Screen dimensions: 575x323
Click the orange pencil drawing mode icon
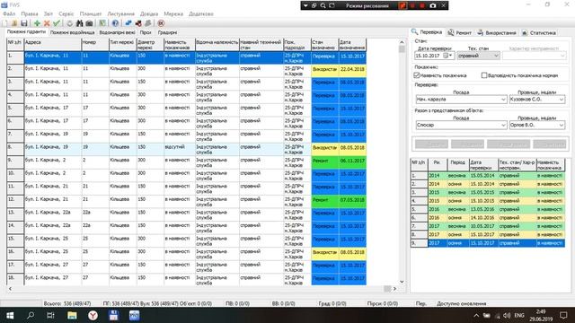point(402,5)
